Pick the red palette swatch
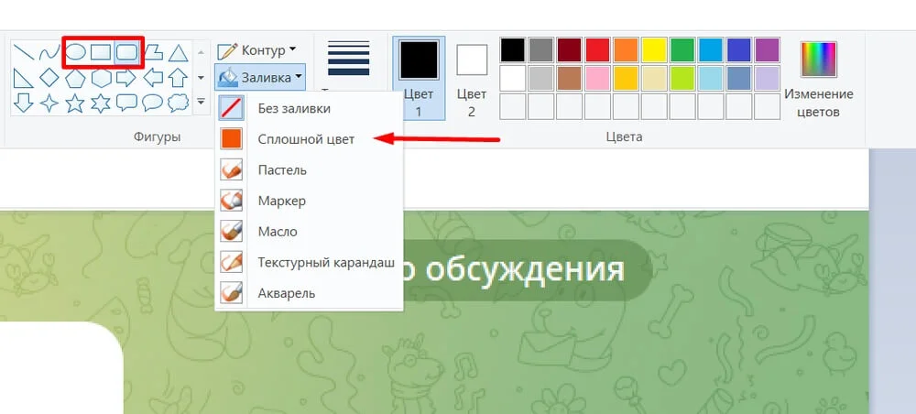The width and height of the screenshot is (916, 414). (x=597, y=50)
